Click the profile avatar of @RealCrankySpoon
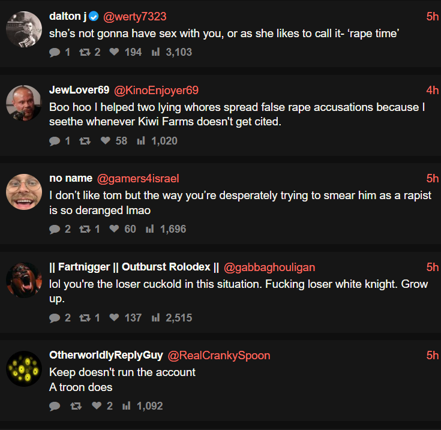 (23, 369)
